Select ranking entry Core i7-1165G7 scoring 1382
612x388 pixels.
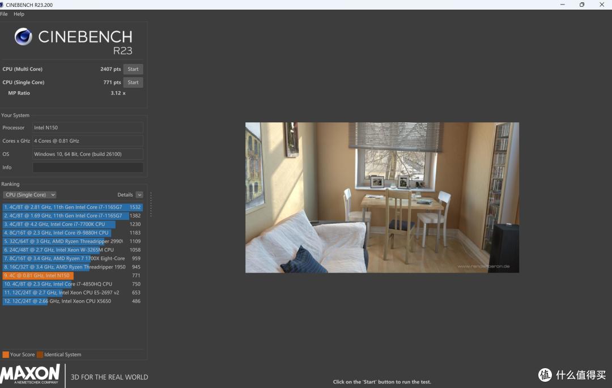(x=73, y=216)
